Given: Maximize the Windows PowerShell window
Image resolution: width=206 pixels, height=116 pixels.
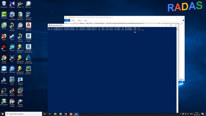Looking at the screenshot, I should [171, 25].
